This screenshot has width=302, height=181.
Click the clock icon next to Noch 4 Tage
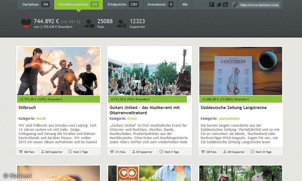point(161,152)
